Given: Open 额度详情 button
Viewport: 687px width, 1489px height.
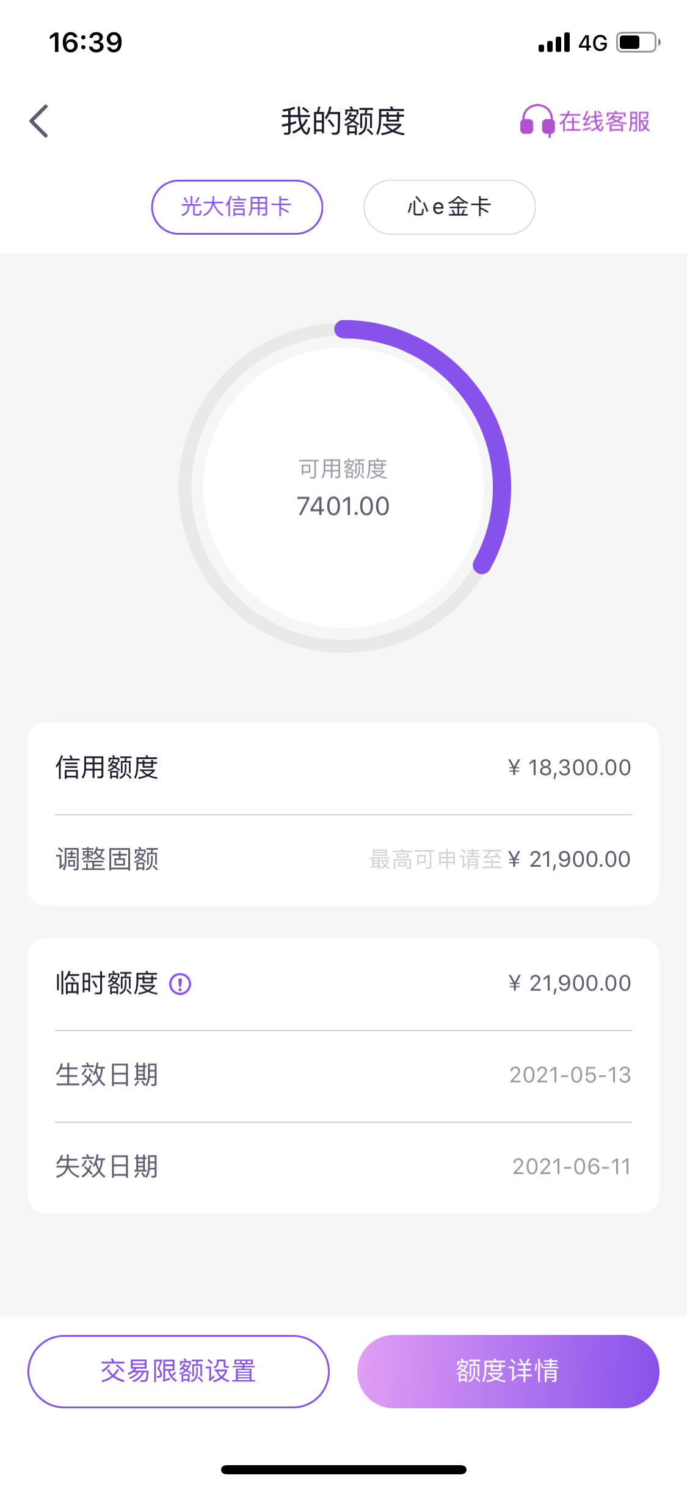Looking at the screenshot, I should pos(508,1371).
